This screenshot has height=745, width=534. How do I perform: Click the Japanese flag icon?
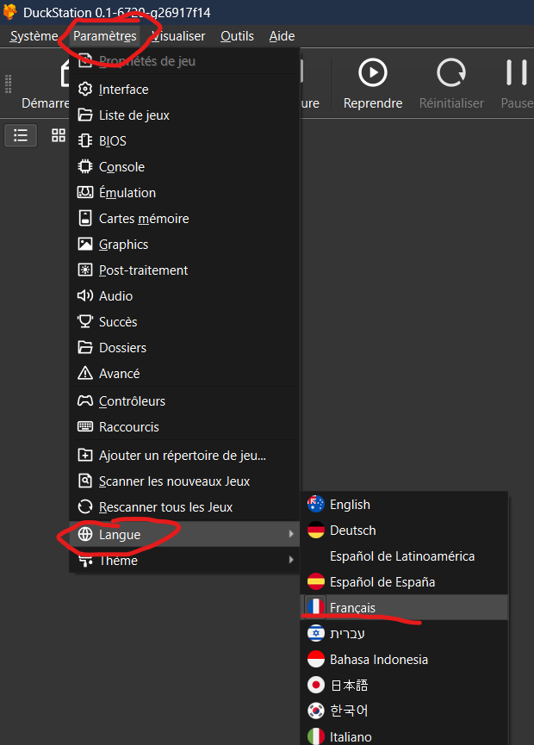pos(316,685)
